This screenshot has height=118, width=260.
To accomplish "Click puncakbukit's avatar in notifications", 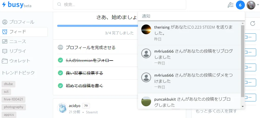I will (x=146, y=101).
